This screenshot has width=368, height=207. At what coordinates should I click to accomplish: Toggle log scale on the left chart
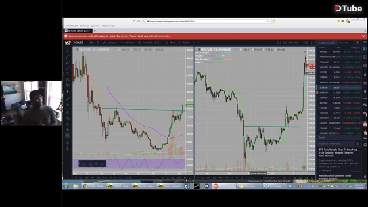pos(172,178)
